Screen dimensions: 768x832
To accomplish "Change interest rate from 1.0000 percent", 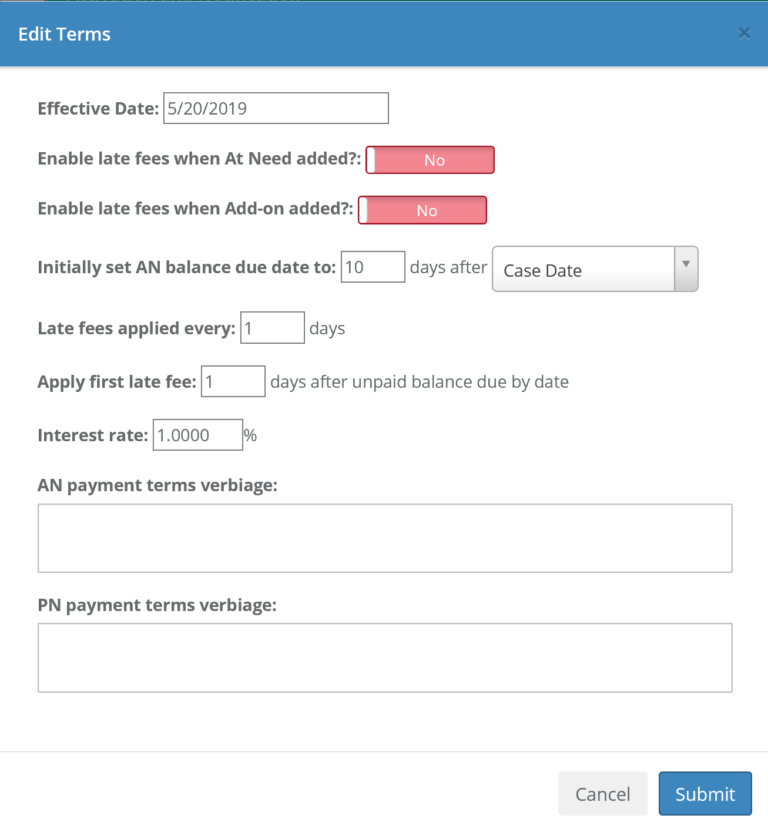I will [x=197, y=435].
